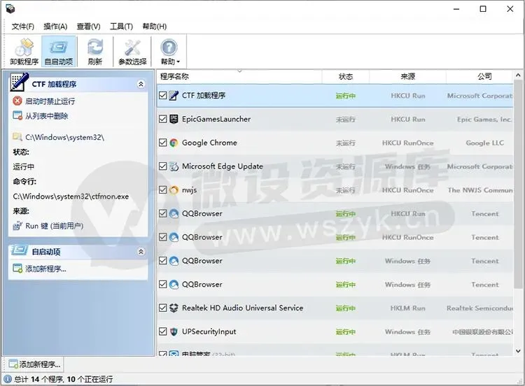Sort by the 程序名称 column header

[239, 77]
